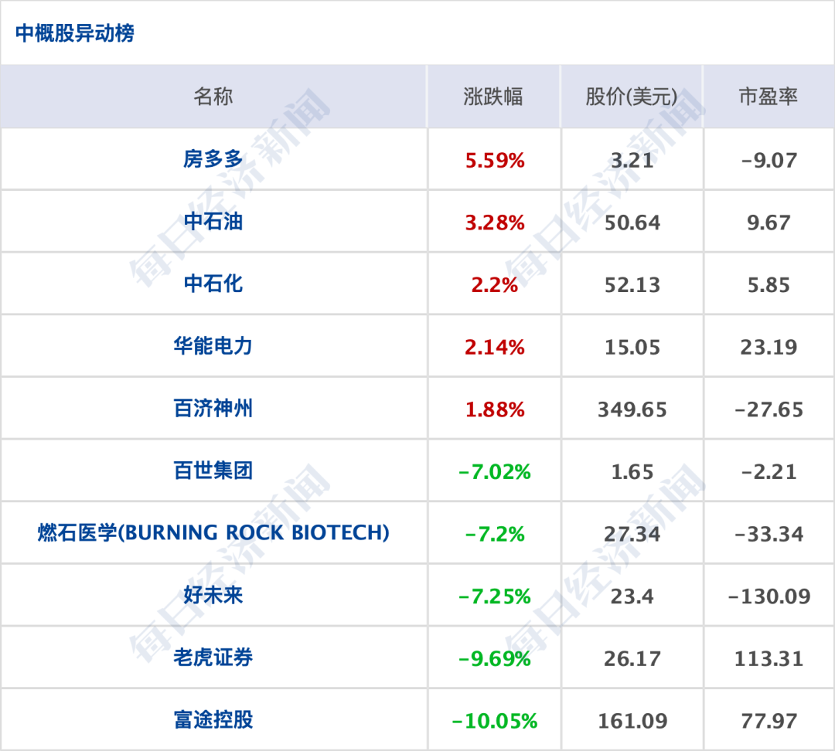Select the 中石化 stock name
This screenshot has width=835, height=751.
[x=213, y=284]
